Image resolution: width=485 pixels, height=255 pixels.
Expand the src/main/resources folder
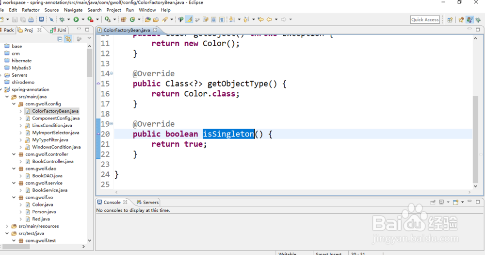[x=7, y=226]
